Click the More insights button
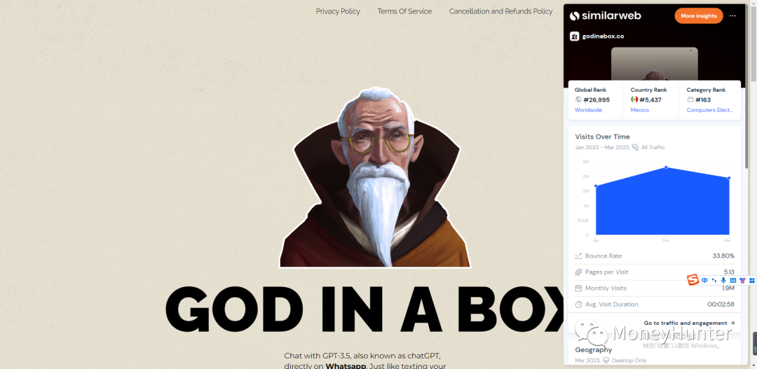 point(699,16)
